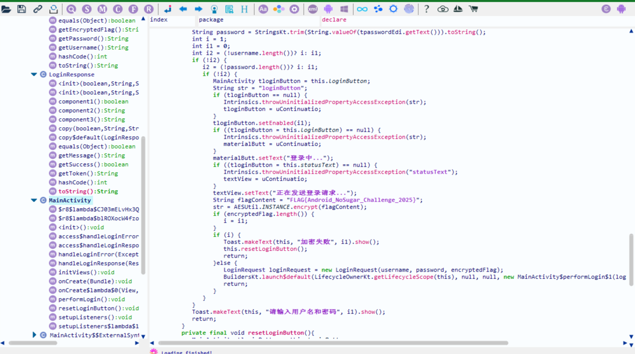This screenshot has width=635, height=354.
Task: Click the tree panel vertical scrollbar thumb
Action: tap(143, 205)
